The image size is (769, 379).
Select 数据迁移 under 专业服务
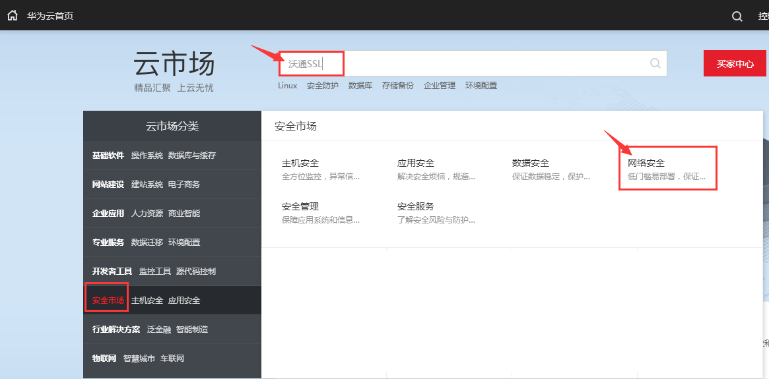(x=147, y=243)
